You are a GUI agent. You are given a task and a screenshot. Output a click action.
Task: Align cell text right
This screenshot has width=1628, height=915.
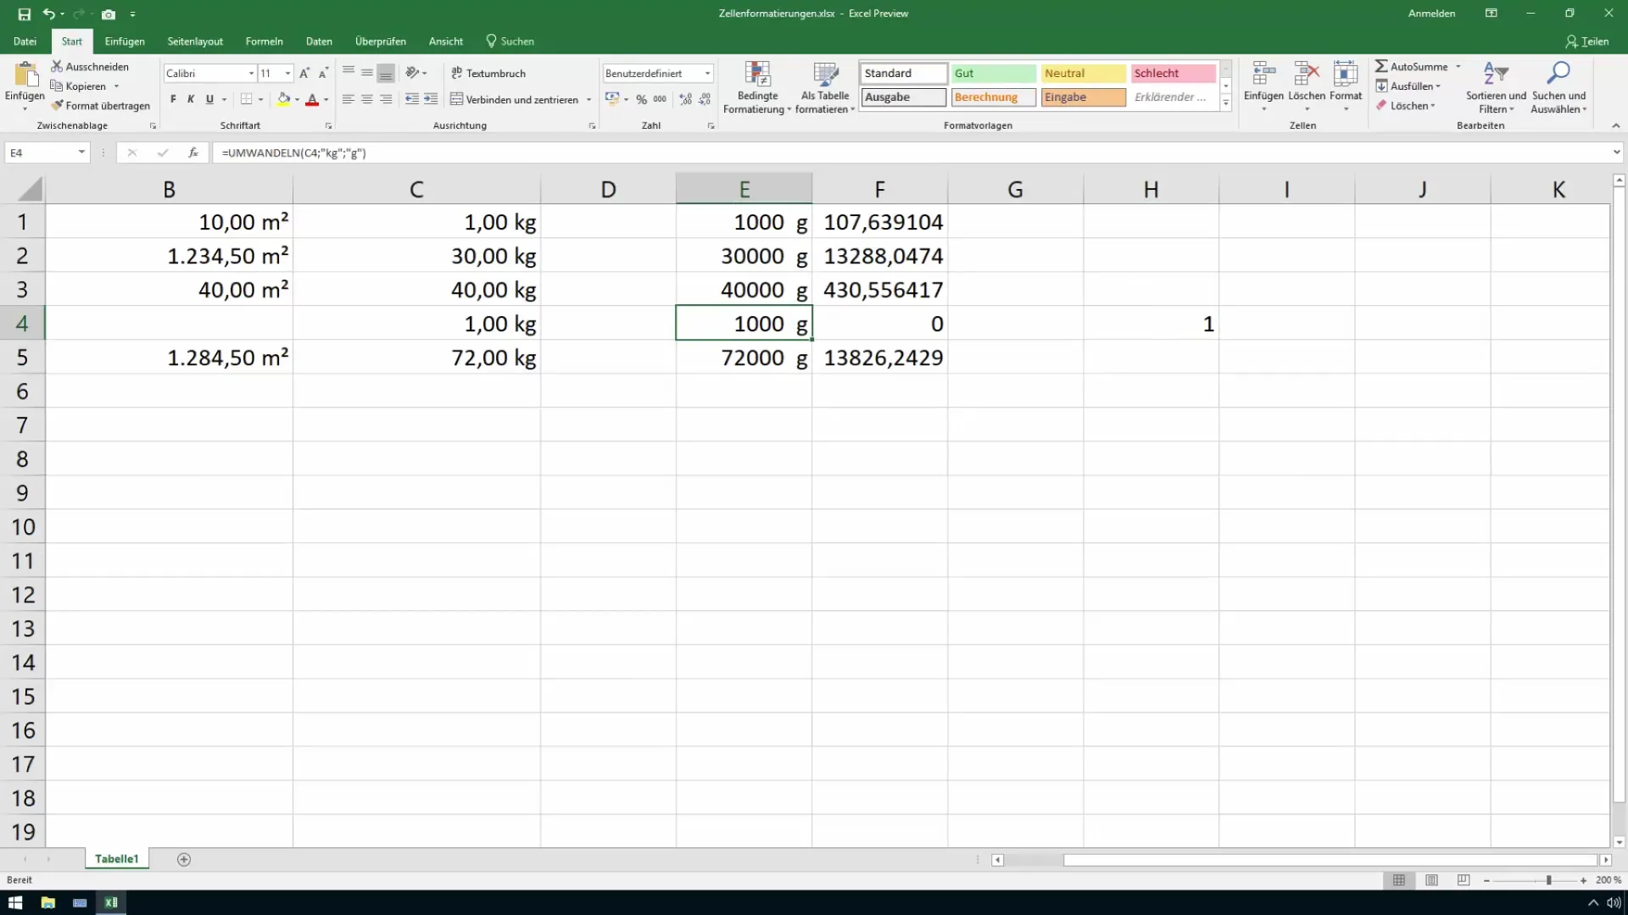pos(386,99)
